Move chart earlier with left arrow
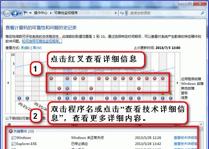 point(8,83)
